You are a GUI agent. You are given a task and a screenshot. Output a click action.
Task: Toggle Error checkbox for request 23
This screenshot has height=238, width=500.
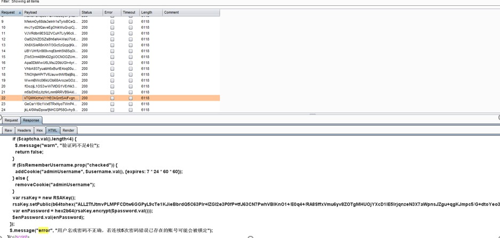pyautogui.click(x=112, y=104)
